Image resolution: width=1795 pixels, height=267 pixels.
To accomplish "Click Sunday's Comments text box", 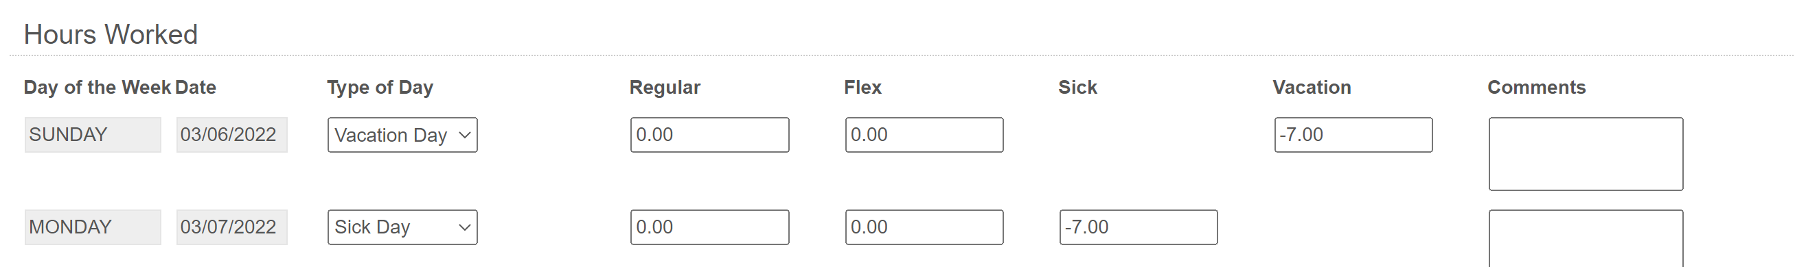I will pos(1586,153).
